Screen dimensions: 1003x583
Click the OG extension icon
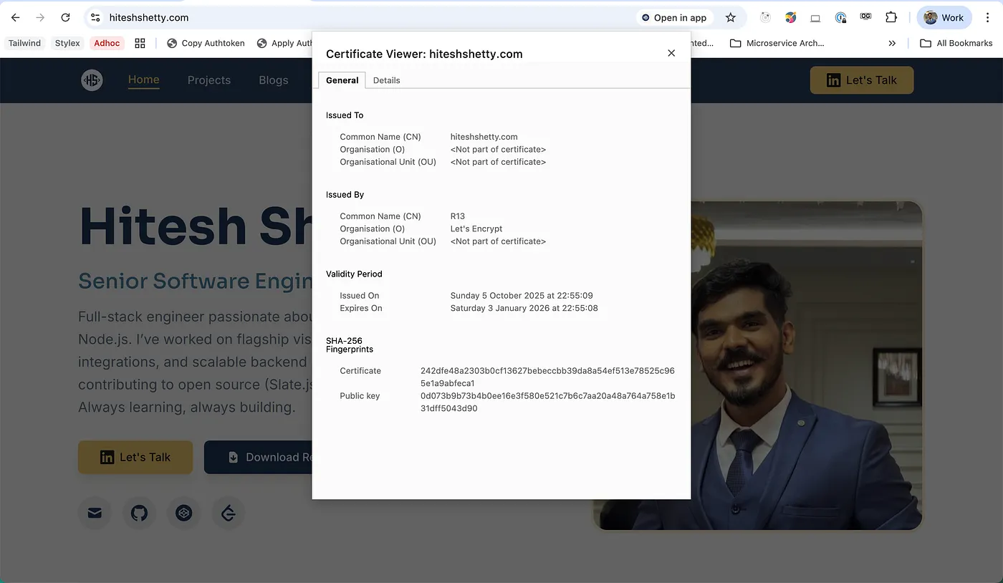(x=865, y=18)
